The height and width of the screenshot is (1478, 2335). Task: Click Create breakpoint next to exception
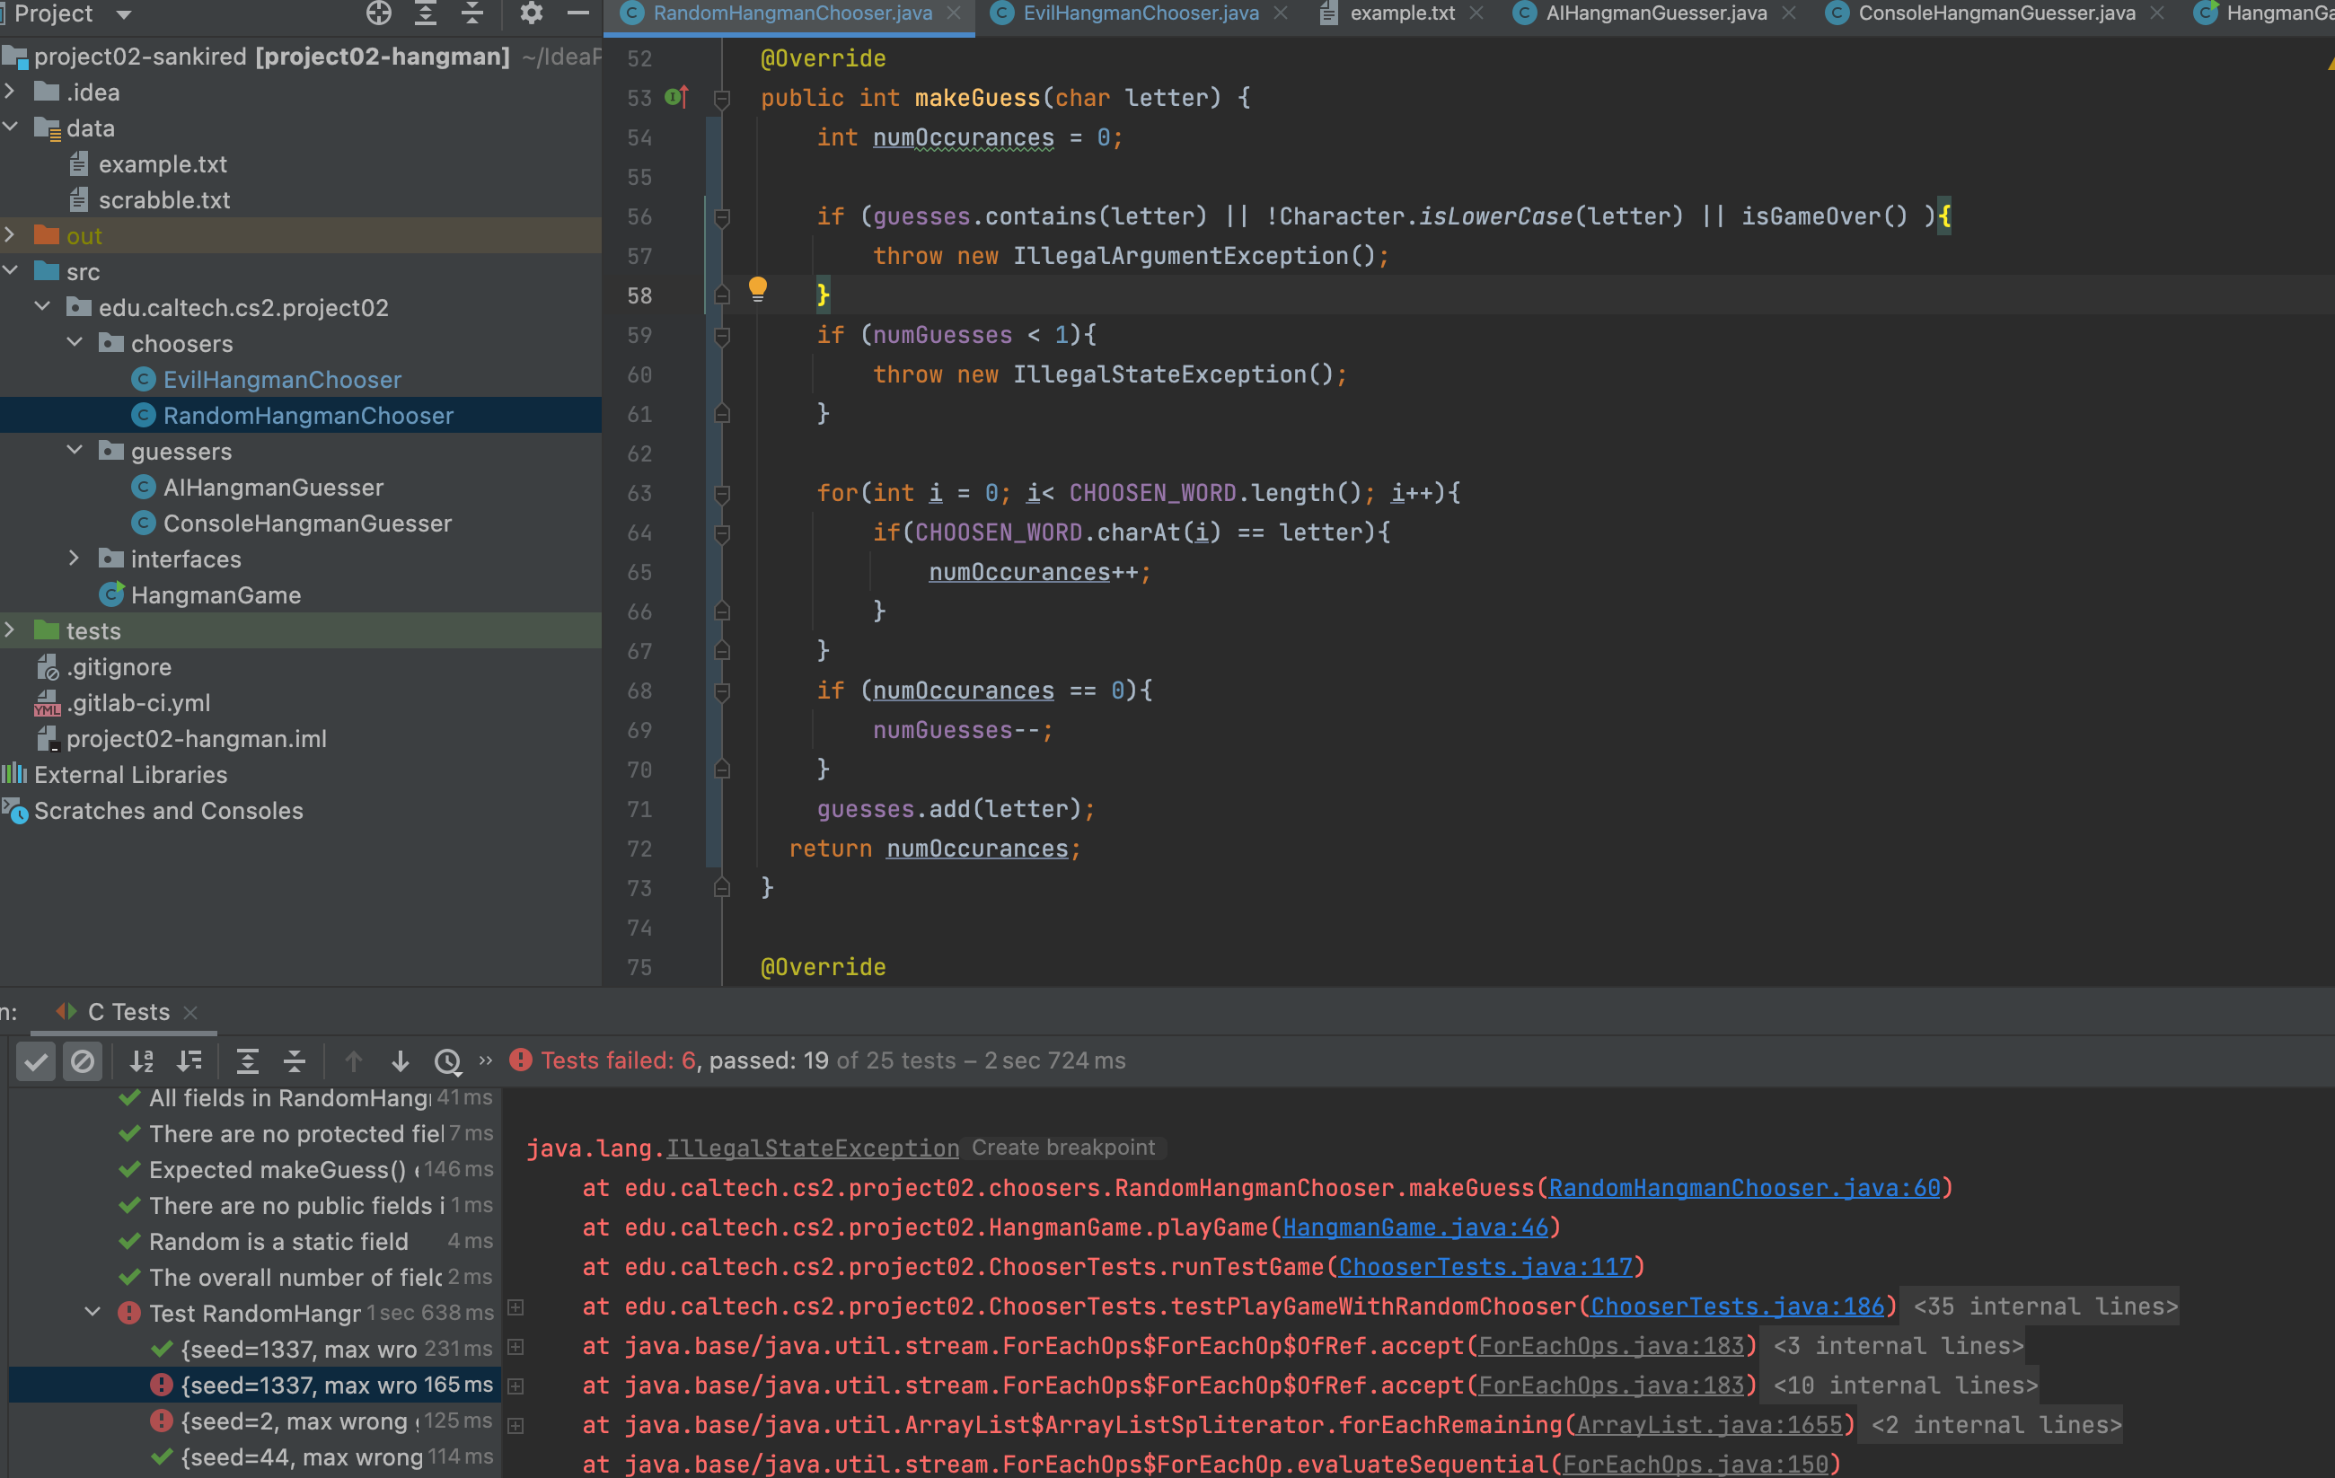tap(1062, 1148)
